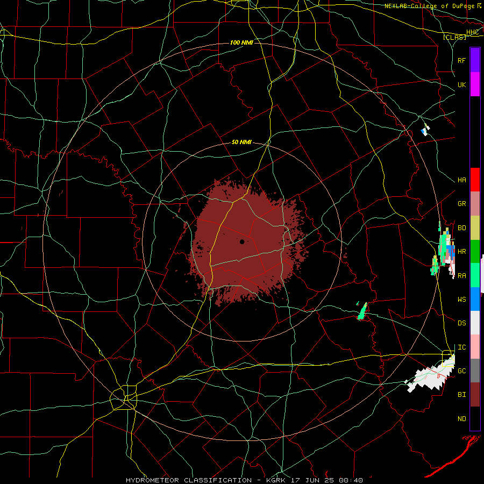Click the HR legend label
The image size is (484, 484).
(x=461, y=252)
